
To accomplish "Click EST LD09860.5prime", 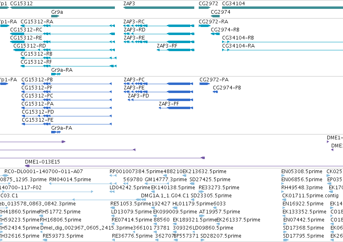I will [213, 228].
